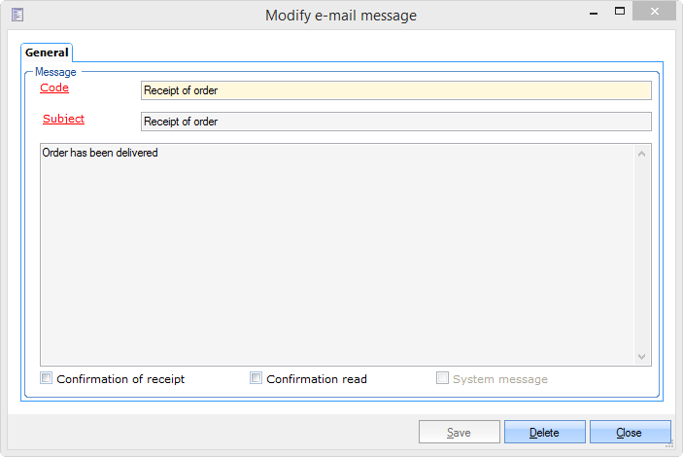683x457 pixels.
Task: Switch to the General tab
Action: [x=47, y=53]
